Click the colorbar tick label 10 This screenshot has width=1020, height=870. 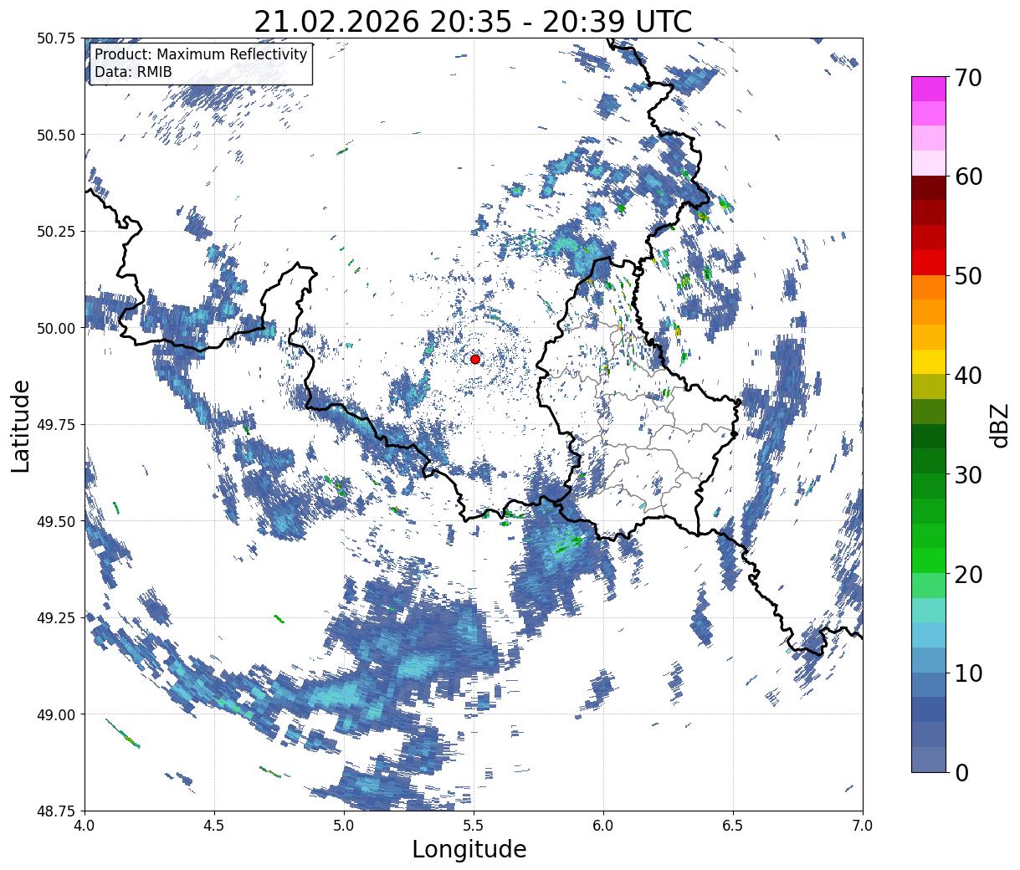966,673
